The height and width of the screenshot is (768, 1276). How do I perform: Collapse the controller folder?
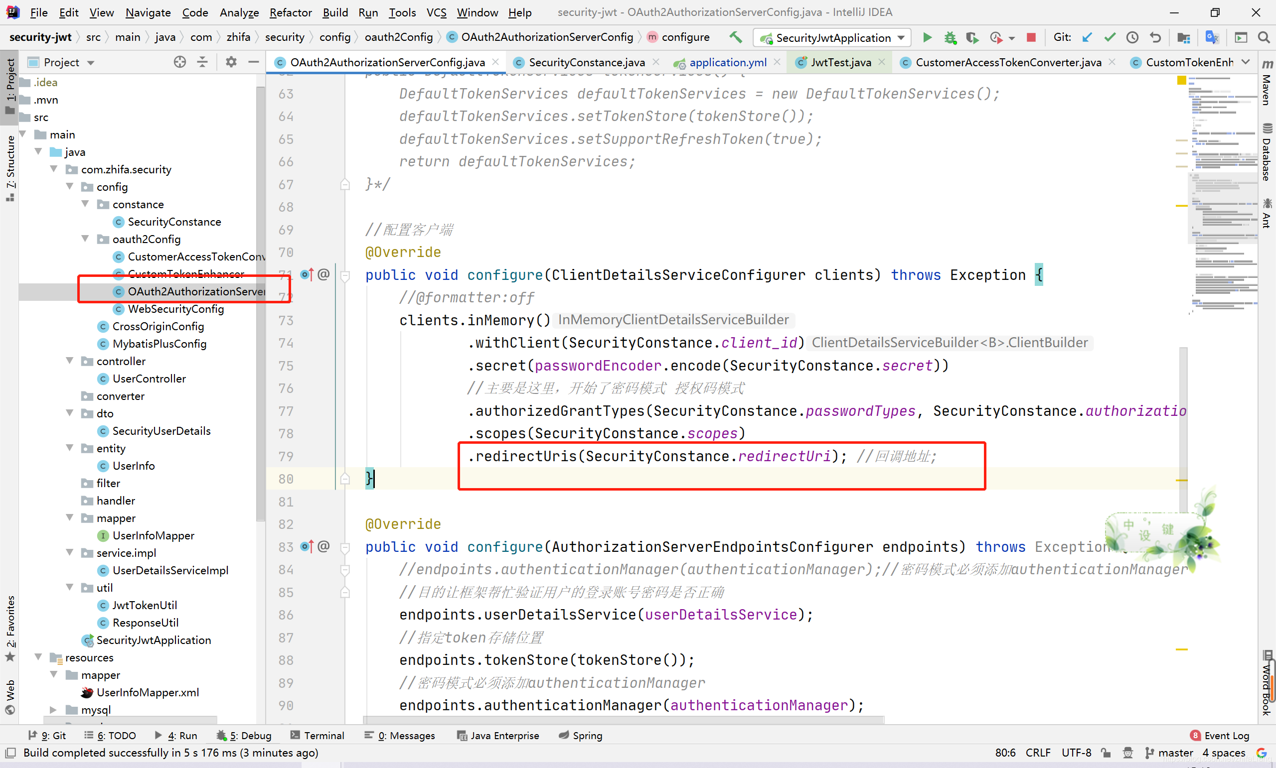(x=70, y=361)
